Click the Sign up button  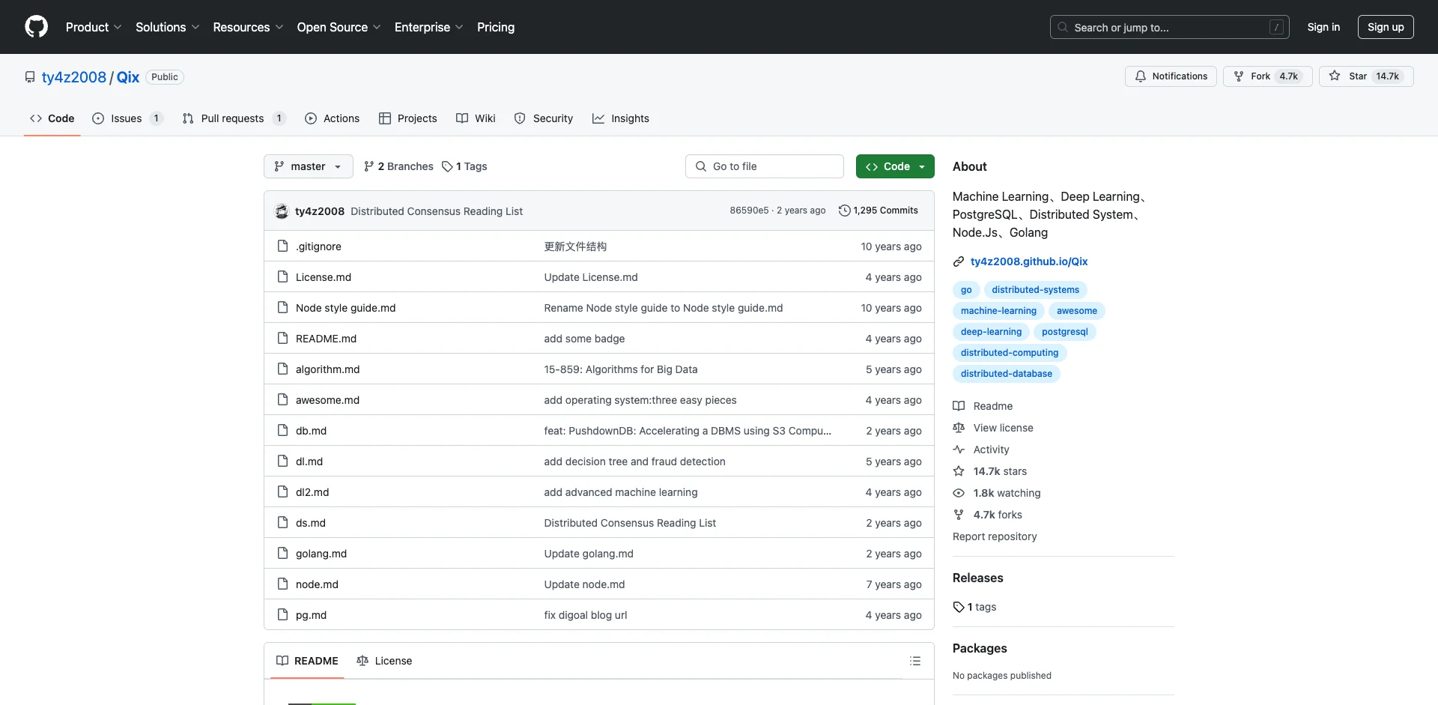(x=1386, y=27)
